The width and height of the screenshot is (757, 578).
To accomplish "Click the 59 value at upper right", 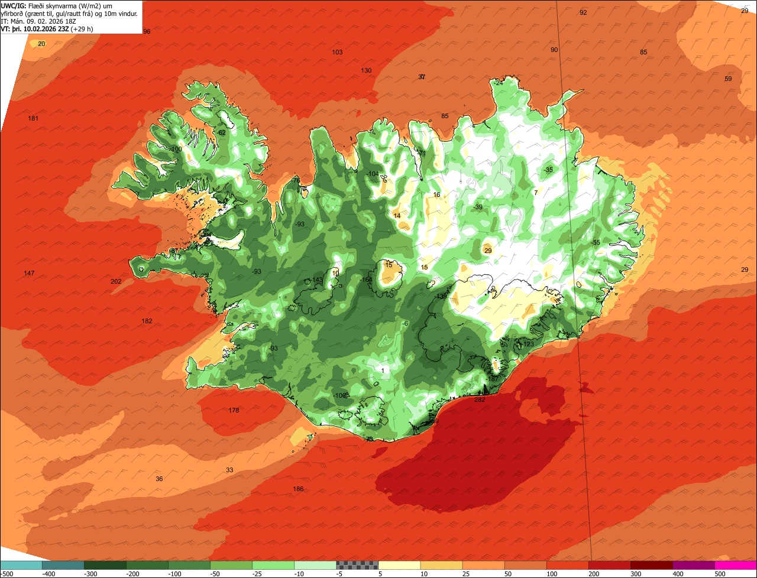I will click(x=728, y=79).
